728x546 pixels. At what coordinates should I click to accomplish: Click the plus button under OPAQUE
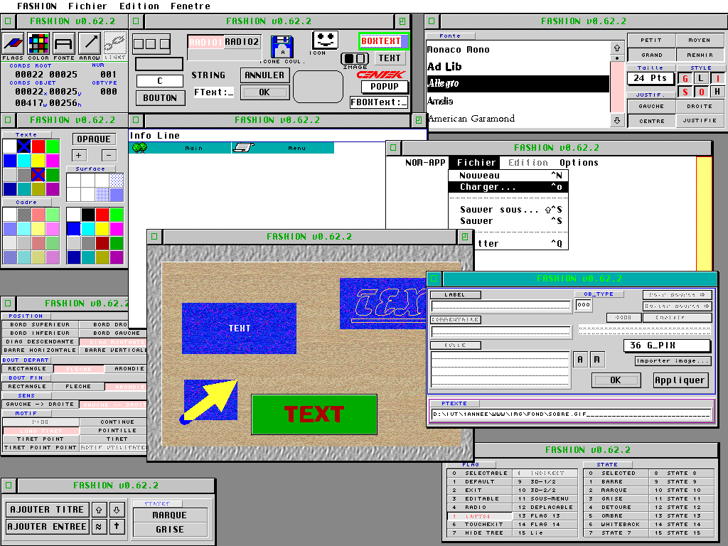tap(78, 156)
